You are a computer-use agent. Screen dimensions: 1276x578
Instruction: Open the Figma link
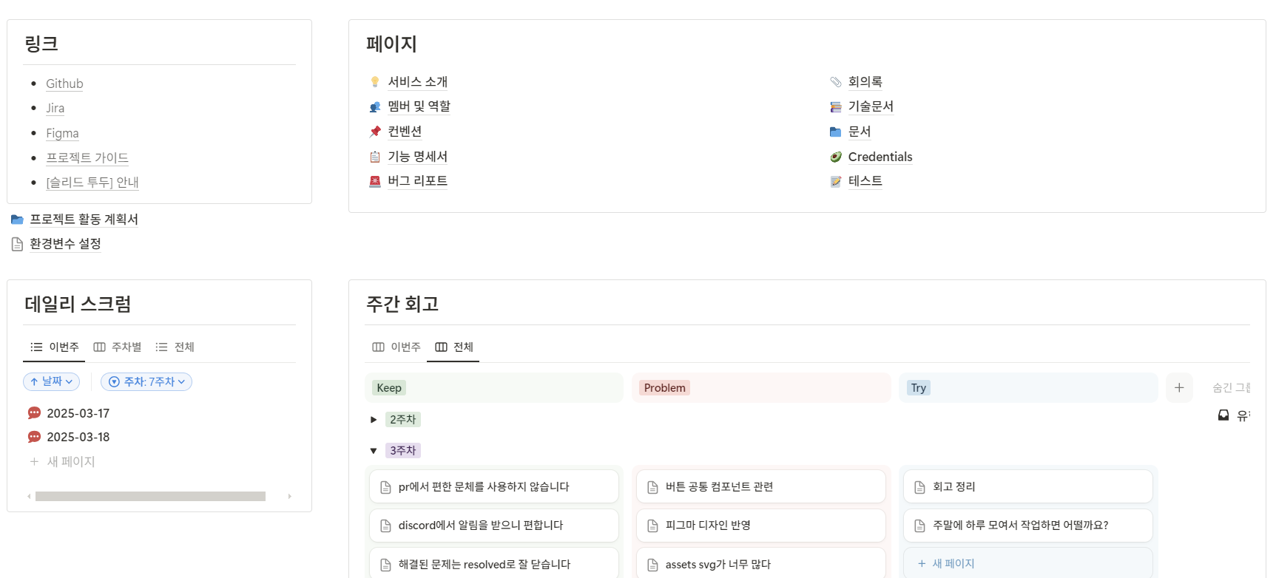tap(62, 133)
